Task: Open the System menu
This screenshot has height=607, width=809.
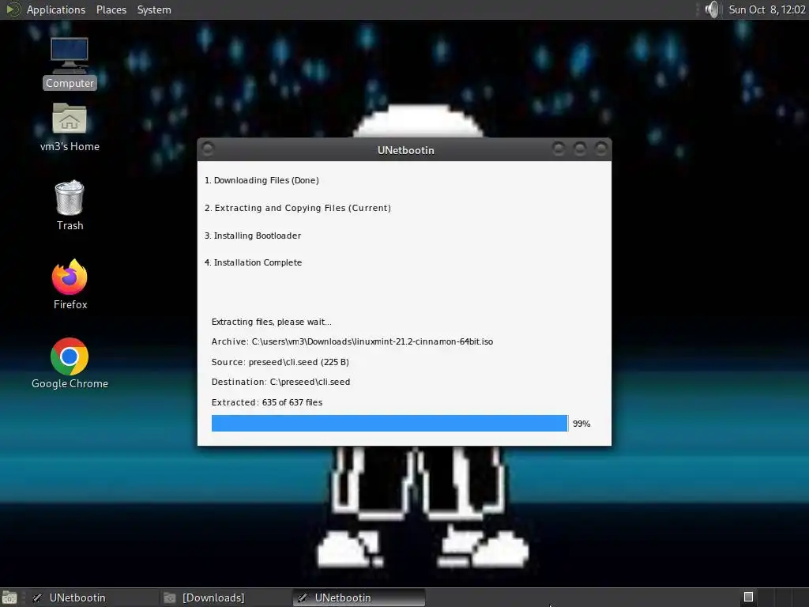Action: point(154,9)
